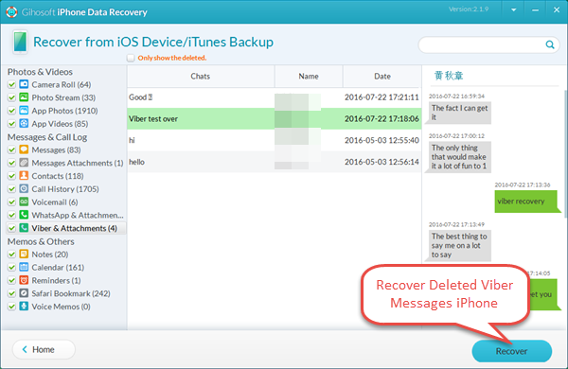Click the Gihosoft logo icon
Image resolution: width=568 pixels, height=369 pixels.
click(x=11, y=11)
